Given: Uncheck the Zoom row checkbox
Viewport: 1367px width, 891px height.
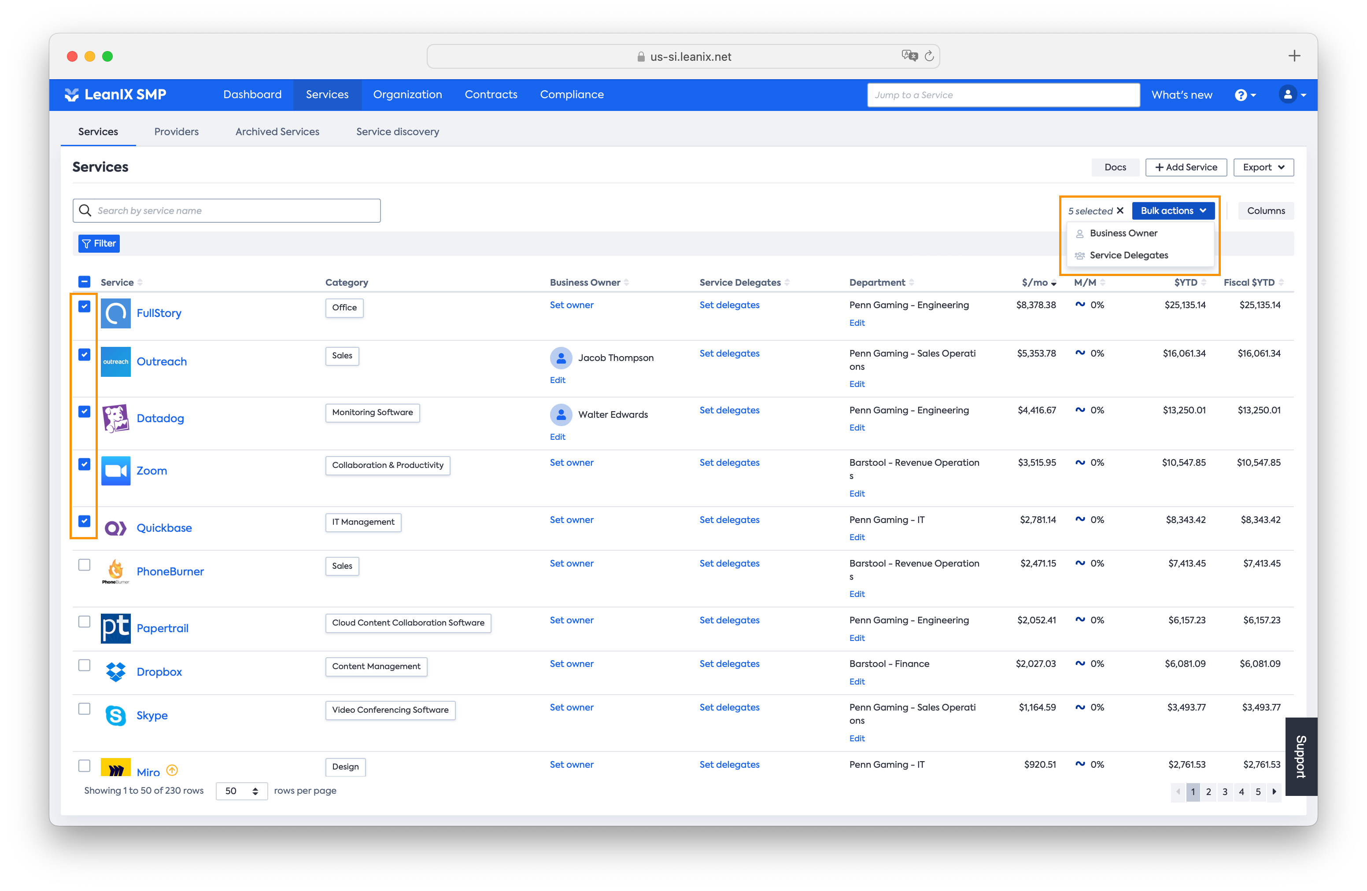Looking at the screenshot, I should [x=85, y=464].
